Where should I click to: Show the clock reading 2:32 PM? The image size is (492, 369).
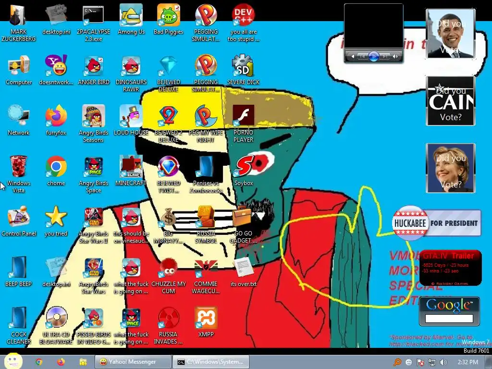tap(467, 362)
